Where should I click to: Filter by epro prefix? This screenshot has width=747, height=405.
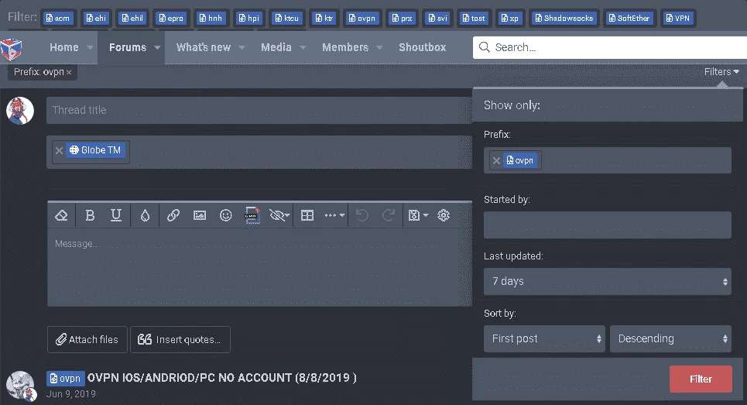(x=172, y=18)
